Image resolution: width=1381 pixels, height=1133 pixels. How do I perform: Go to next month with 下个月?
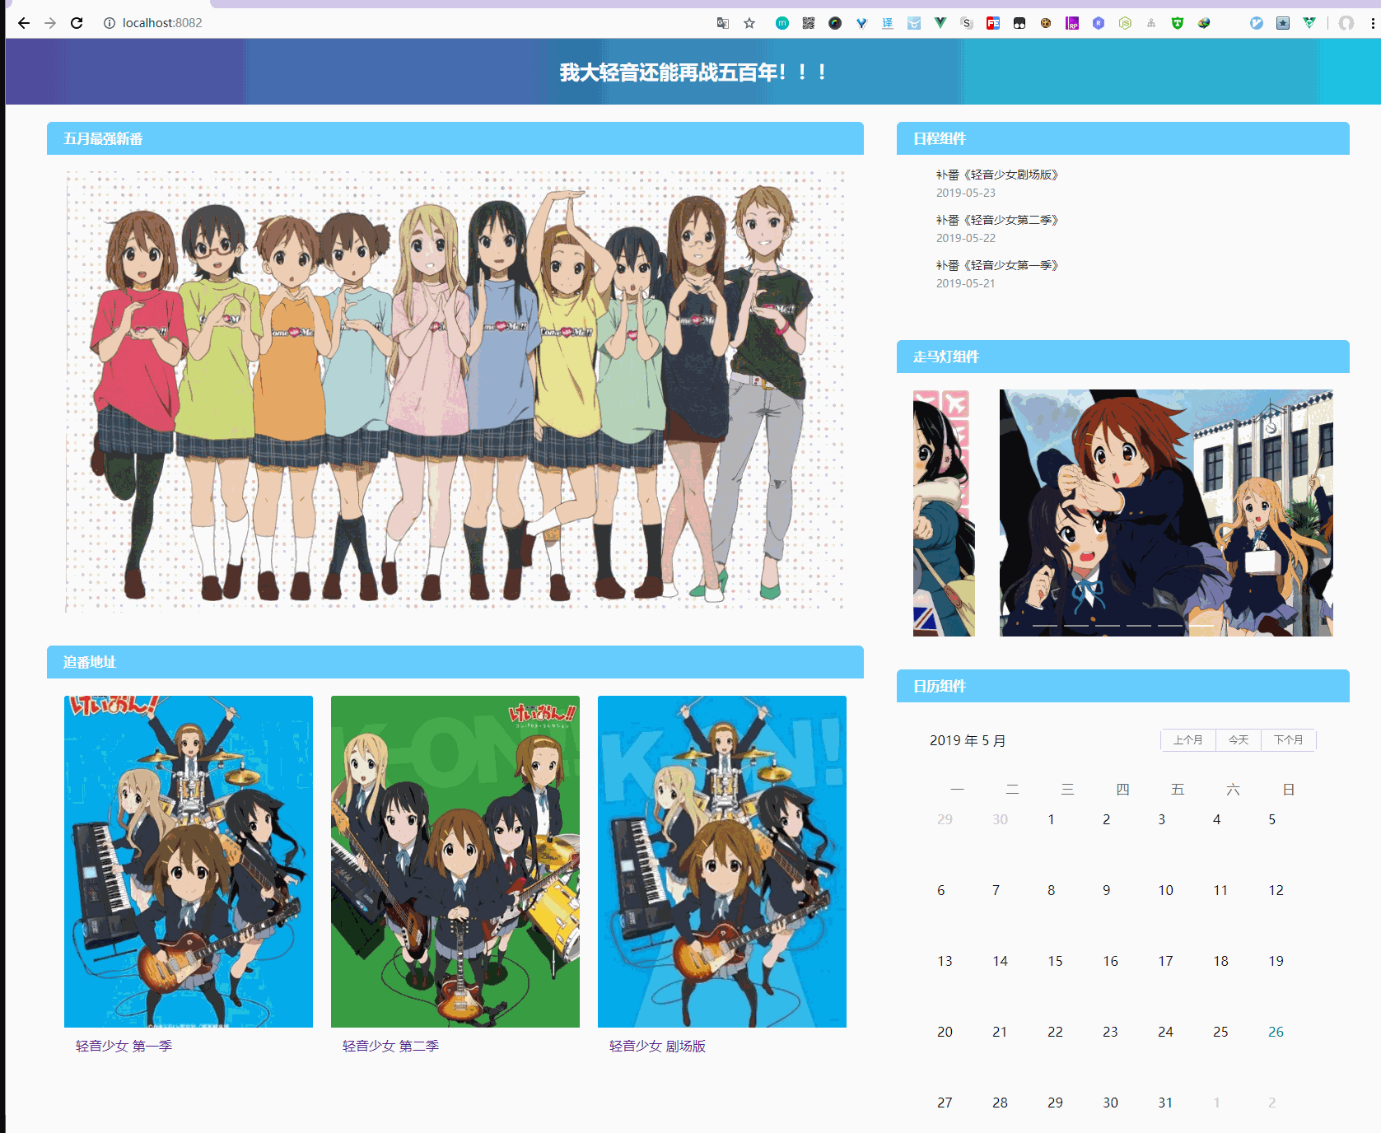point(1289,740)
